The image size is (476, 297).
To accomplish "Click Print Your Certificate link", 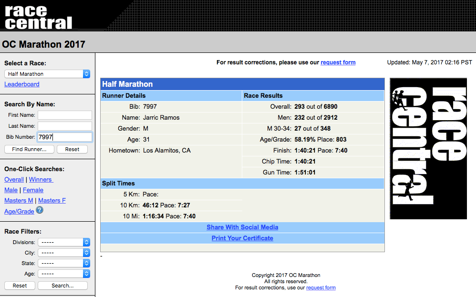I will (242, 238).
